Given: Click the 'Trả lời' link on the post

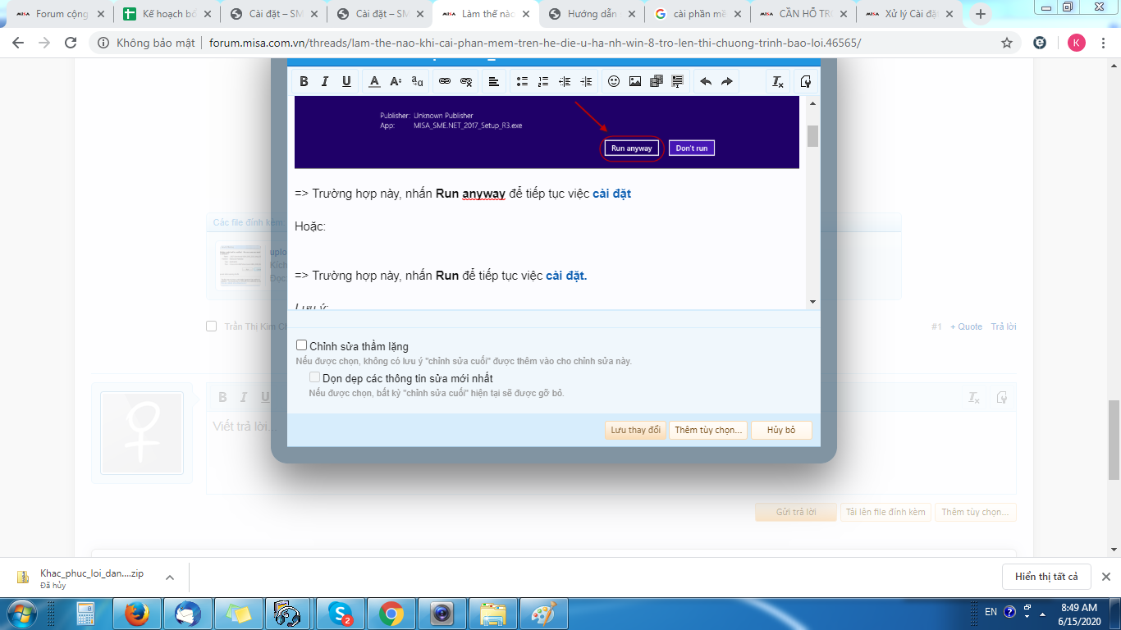Looking at the screenshot, I should pos(1004,326).
